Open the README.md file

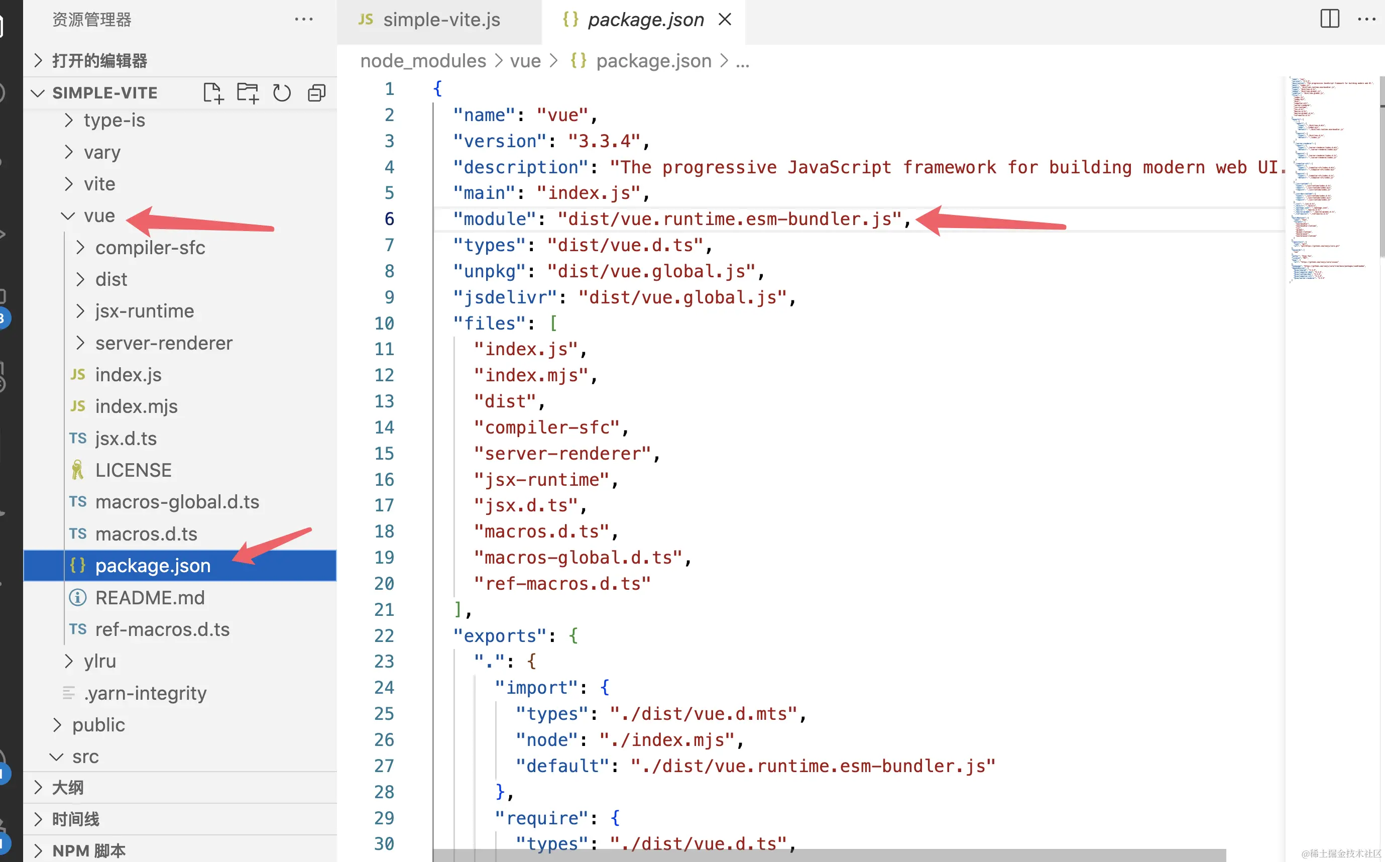(180, 597)
